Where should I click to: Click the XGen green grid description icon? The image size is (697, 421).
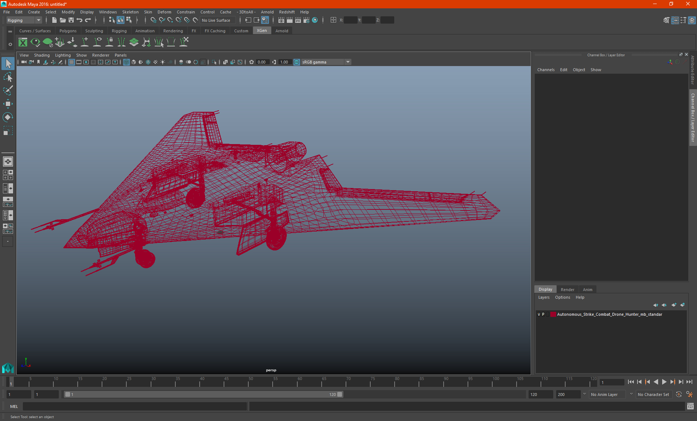coord(134,42)
